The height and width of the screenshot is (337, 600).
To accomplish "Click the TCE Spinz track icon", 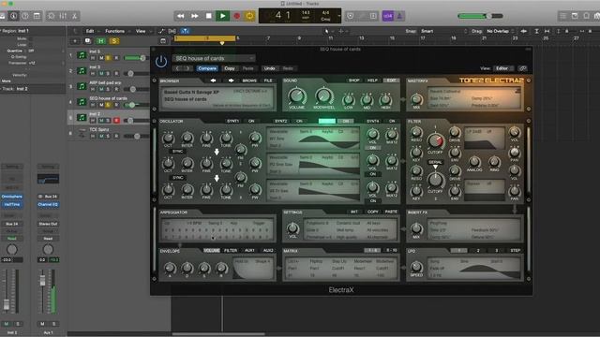I will click(x=82, y=133).
